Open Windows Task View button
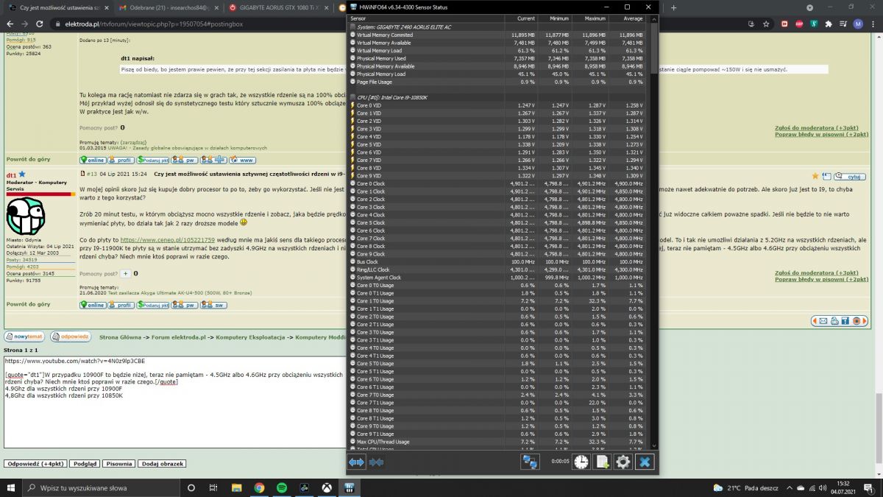The height and width of the screenshot is (497, 883). pyautogui.click(x=213, y=487)
